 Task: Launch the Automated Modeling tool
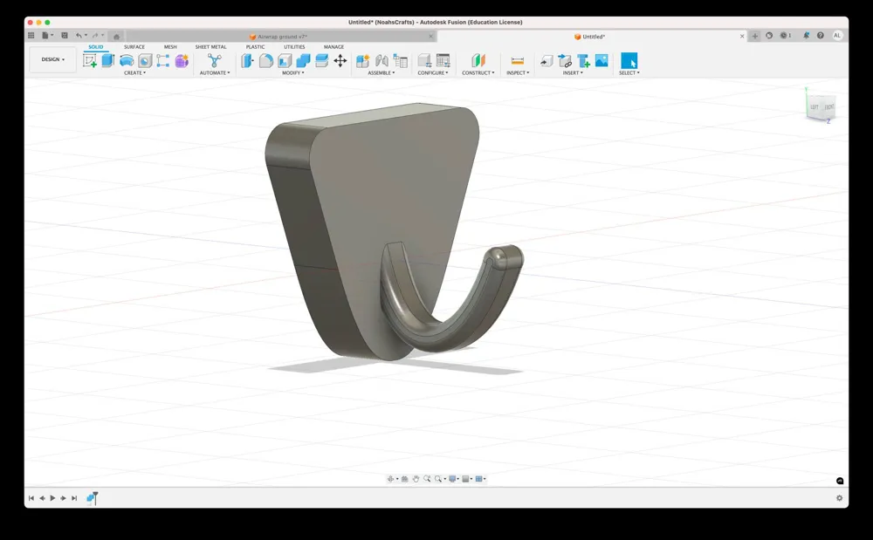click(215, 60)
